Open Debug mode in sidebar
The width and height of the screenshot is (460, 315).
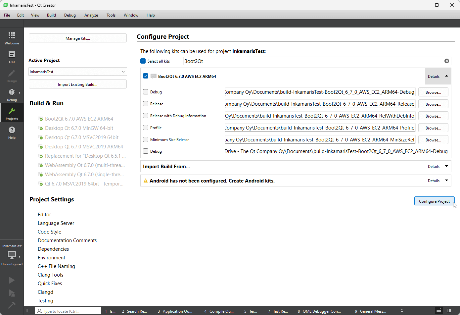click(x=12, y=94)
